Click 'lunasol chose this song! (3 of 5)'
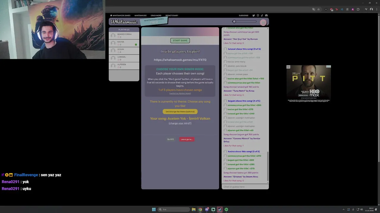 (x=244, y=49)
